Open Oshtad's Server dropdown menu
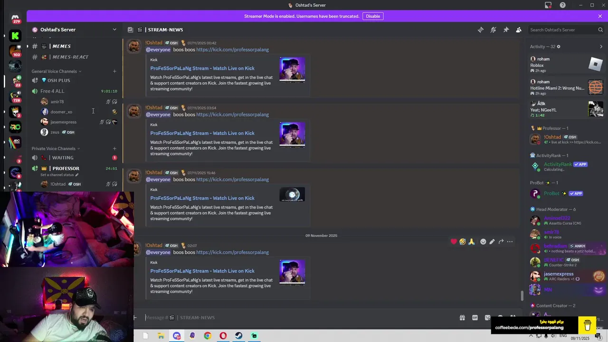This screenshot has height=342, width=608. click(74, 29)
